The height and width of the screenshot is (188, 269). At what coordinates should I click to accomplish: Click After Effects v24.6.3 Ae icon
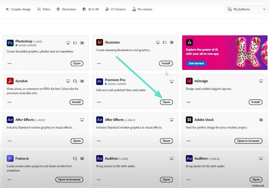[x=100, y=120]
